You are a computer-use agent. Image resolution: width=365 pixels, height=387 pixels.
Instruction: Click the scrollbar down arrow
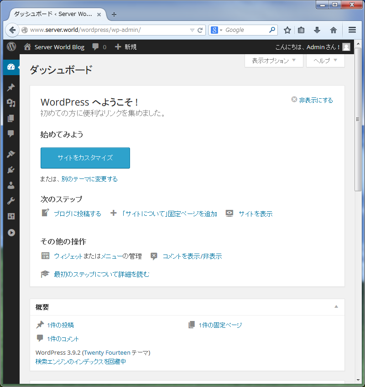(x=358, y=380)
